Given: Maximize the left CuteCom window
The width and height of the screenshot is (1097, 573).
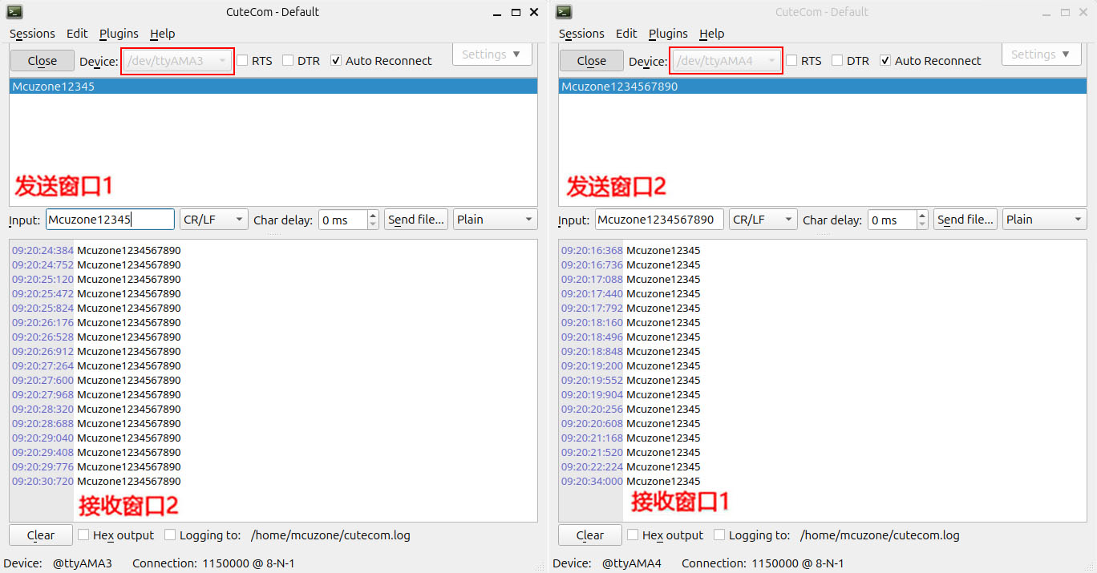Looking at the screenshot, I should [x=516, y=12].
